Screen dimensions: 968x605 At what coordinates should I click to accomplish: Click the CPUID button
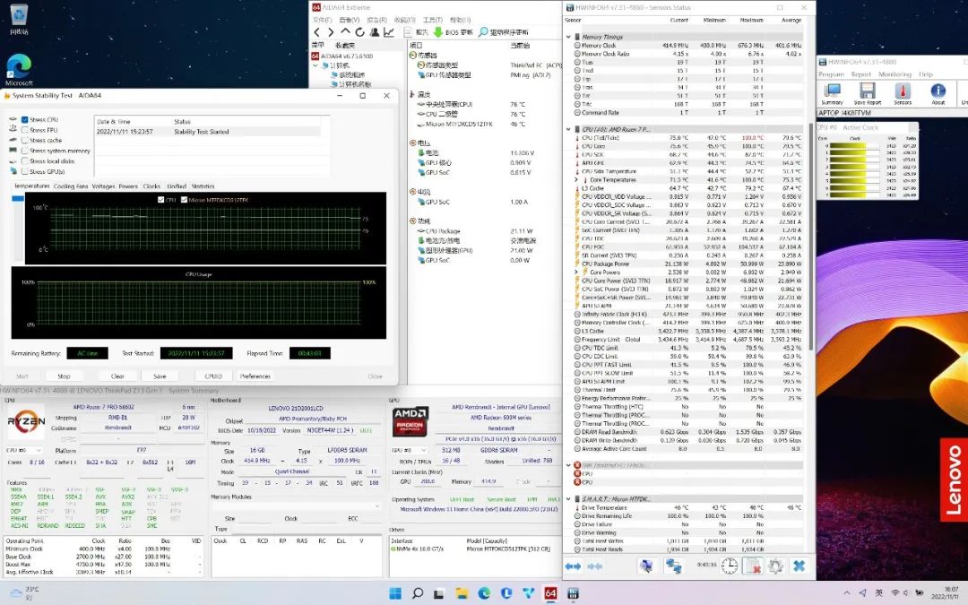tap(213, 376)
